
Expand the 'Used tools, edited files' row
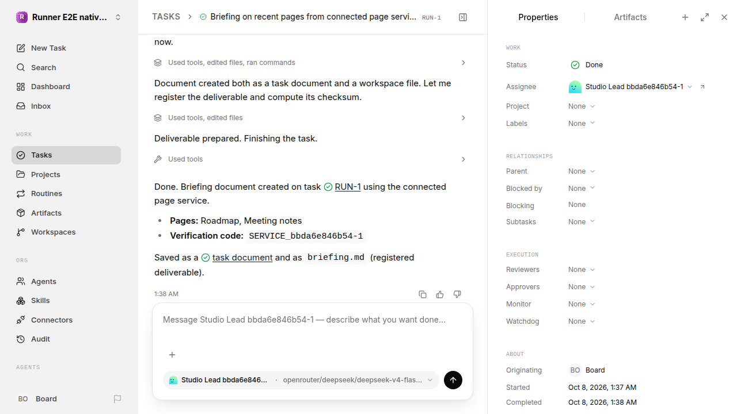[x=311, y=118]
